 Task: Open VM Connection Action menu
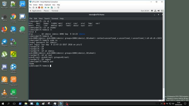(x=35, y=5)
